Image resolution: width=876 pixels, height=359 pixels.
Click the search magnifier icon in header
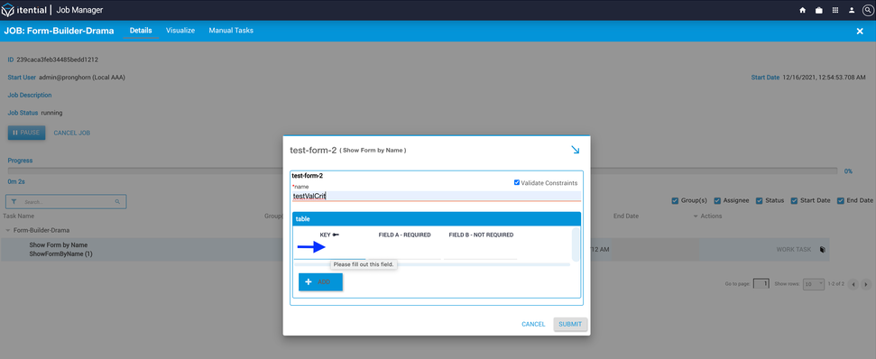[867, 10]
